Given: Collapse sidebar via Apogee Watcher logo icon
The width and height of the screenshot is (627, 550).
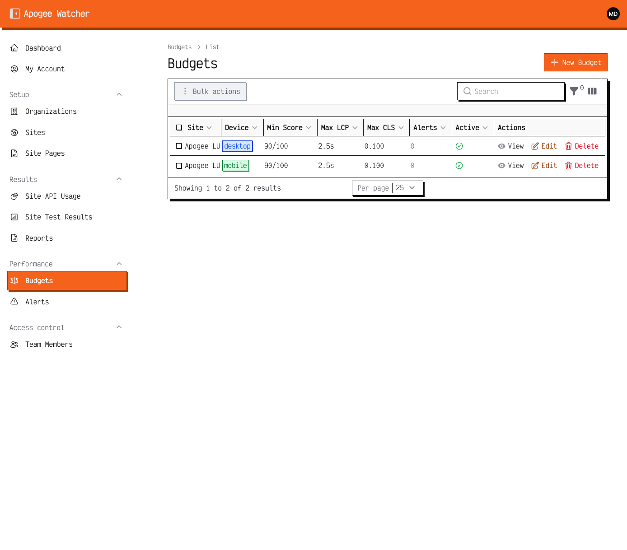Looking at the screenshot, I should (x=15, y=14).
